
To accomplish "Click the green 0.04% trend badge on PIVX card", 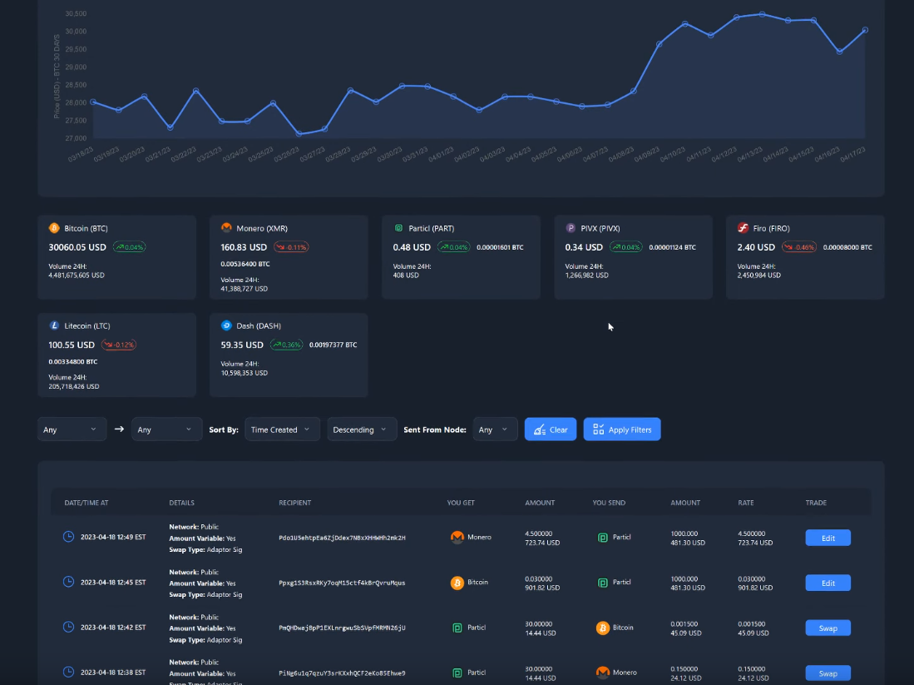I will coord(625,247).
